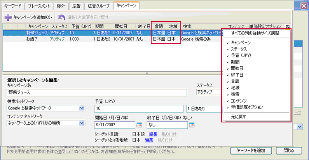The width and height of the screenshot is (309, 160).
Task: Click the undo arrow icon for reverting changes
Action: (x=61, y=17)
